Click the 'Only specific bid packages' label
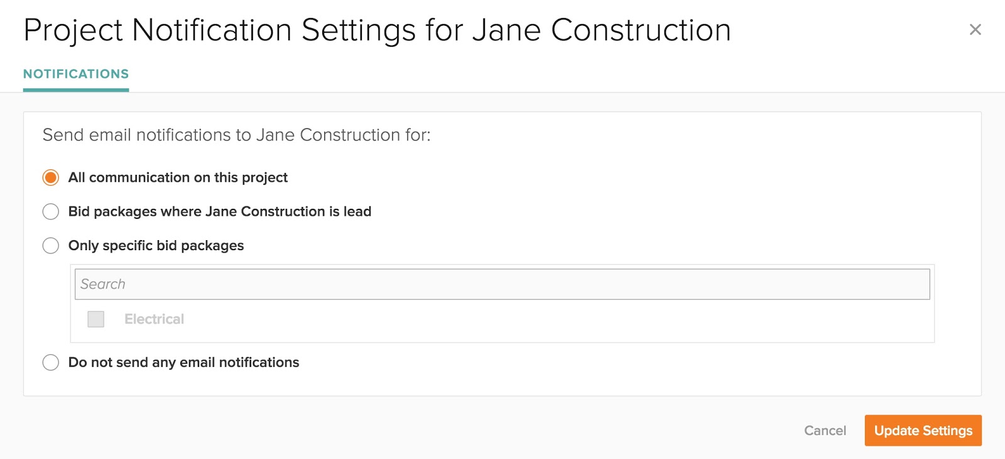Image resolution: width=1005 pixels, height=459 pixels. 156,246
